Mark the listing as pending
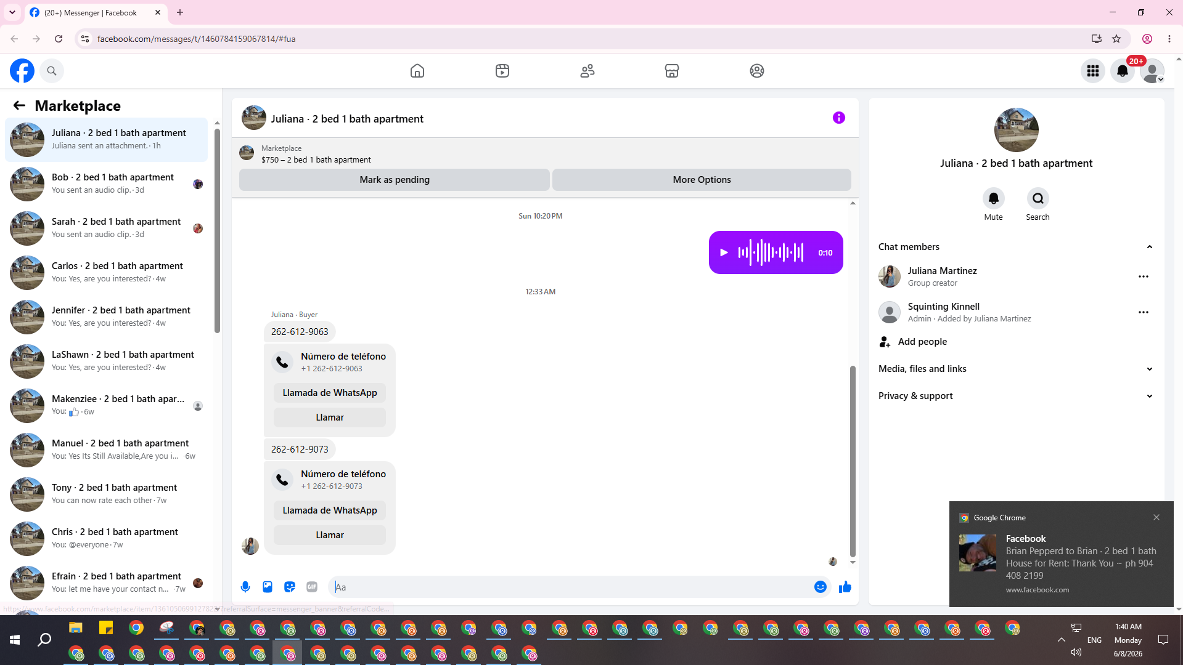This screenshot has width=1183, height=665. point(395,180)
